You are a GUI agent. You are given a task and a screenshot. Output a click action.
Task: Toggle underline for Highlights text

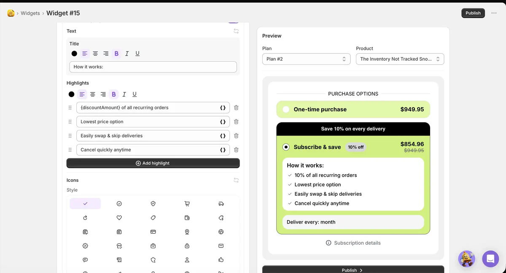coord(135,95)
